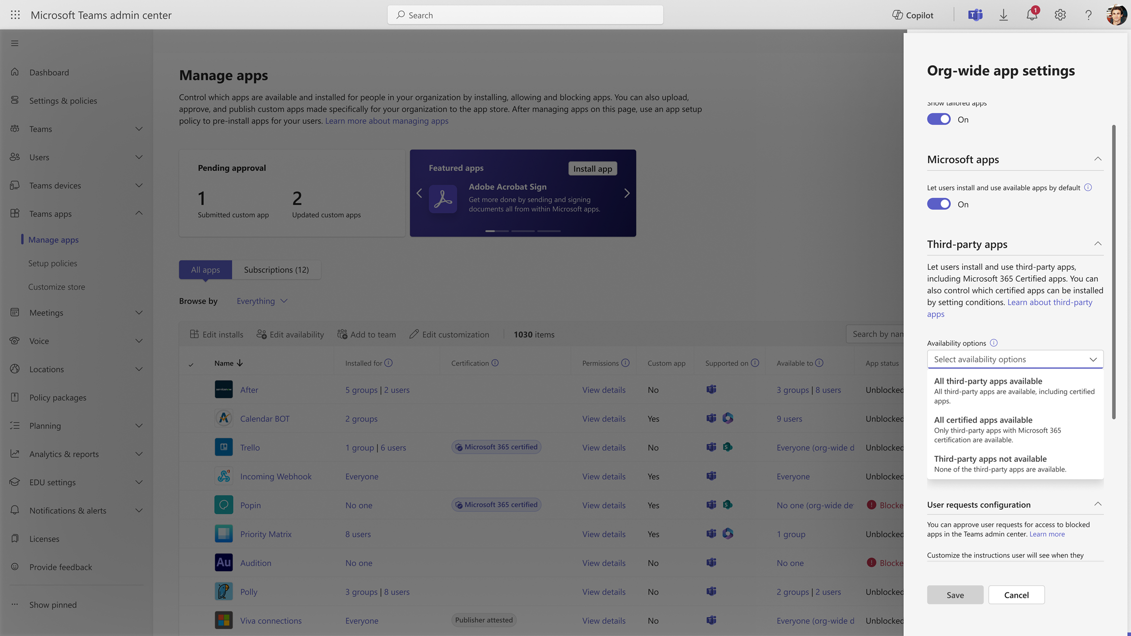Click the Provide feedback smiley icon
This screenshot has height=636, width=1131.
click(15, 566)
